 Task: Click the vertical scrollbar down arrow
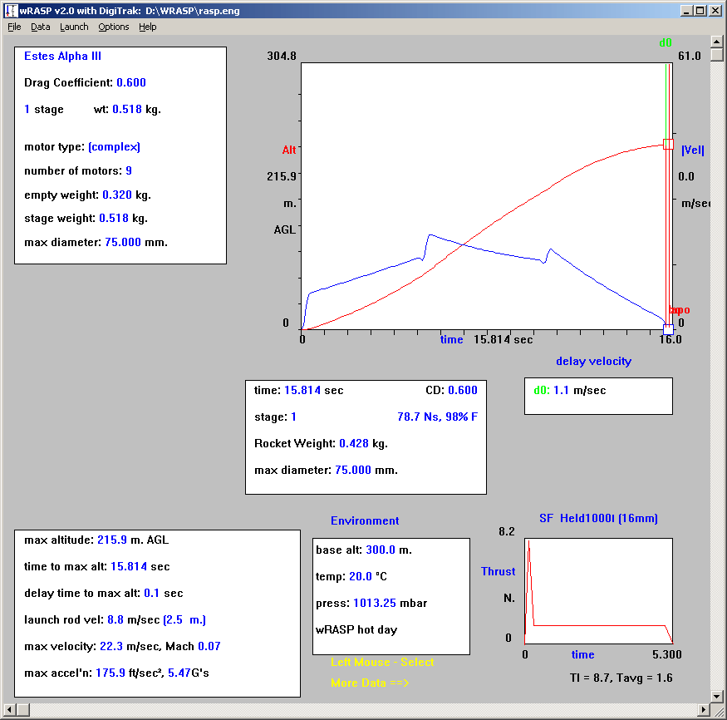click(716, 697)
